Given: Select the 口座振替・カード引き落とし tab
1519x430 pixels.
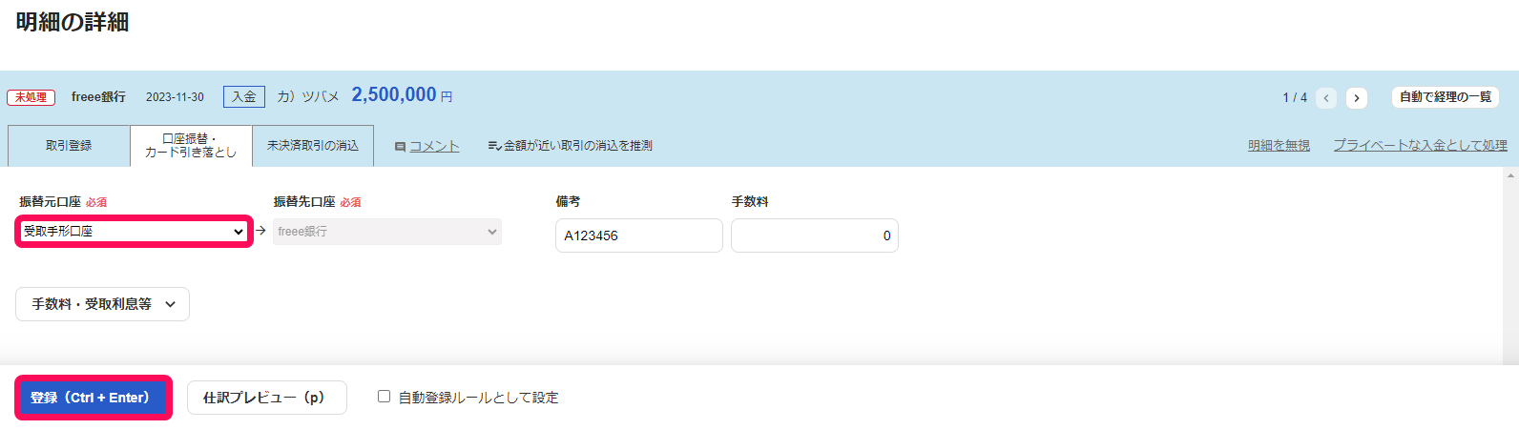Looking at the screenshot, I should pyautogui.click(x=191, y=146).
